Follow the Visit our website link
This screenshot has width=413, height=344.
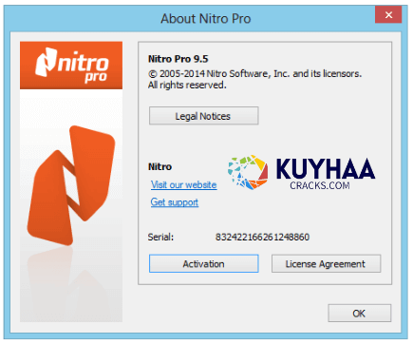point(183,184)
